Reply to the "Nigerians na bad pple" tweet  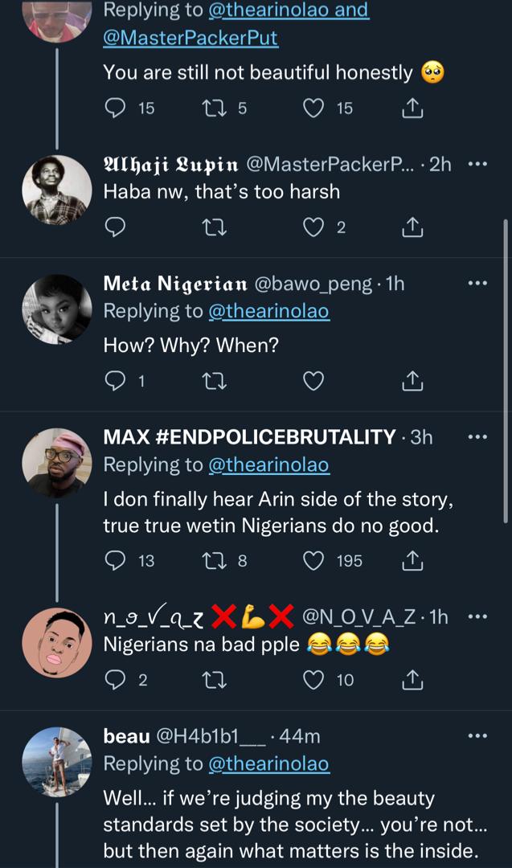click(x=115, y=681)
